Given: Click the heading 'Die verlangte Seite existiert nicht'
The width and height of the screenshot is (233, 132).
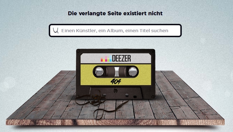Looking at the screenshot, I should [115, 13].
